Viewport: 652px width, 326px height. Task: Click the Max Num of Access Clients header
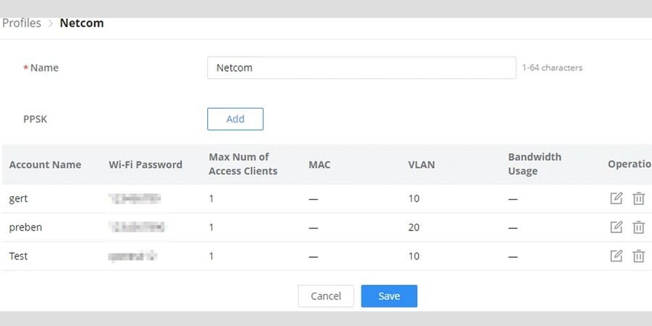[x=243, y=164]
